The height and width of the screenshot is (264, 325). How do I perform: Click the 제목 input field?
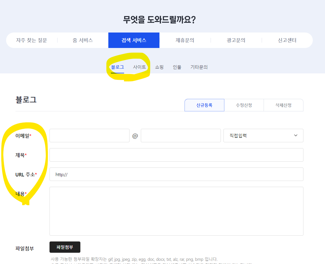176,155
